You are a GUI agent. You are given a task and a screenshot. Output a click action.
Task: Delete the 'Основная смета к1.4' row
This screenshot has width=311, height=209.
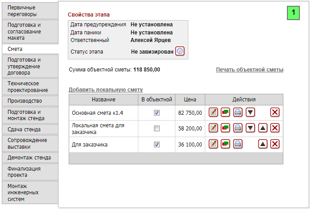pos(275,113)
